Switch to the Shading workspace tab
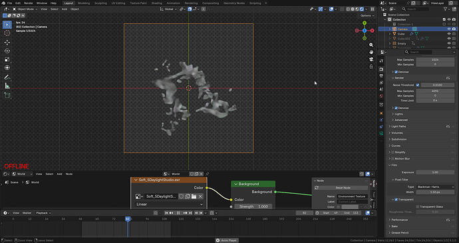Image resolution: width=459 pixels, height=243 pixels. [x=156, y=3]
